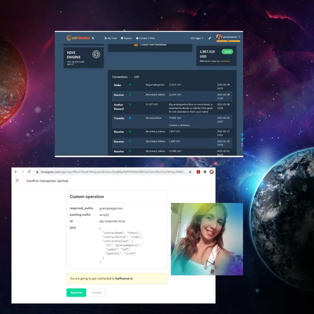Screen dimensions: 314x314
Task: Click the woman's rainbow-tinted photo
Action: (207, 239)
